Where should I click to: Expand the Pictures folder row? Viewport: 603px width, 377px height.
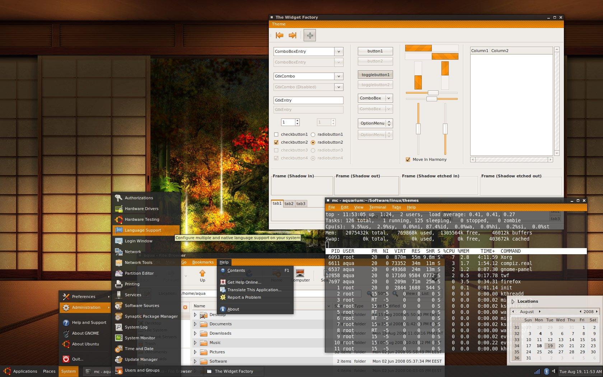click(x=195, y=352)
